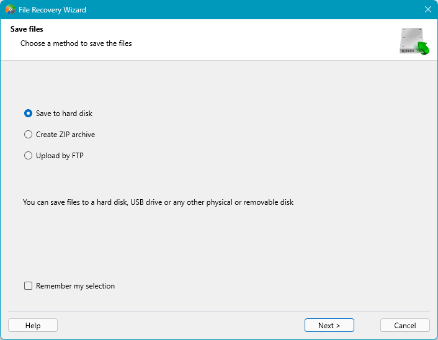Open Help for the wizard

(33, 326)
